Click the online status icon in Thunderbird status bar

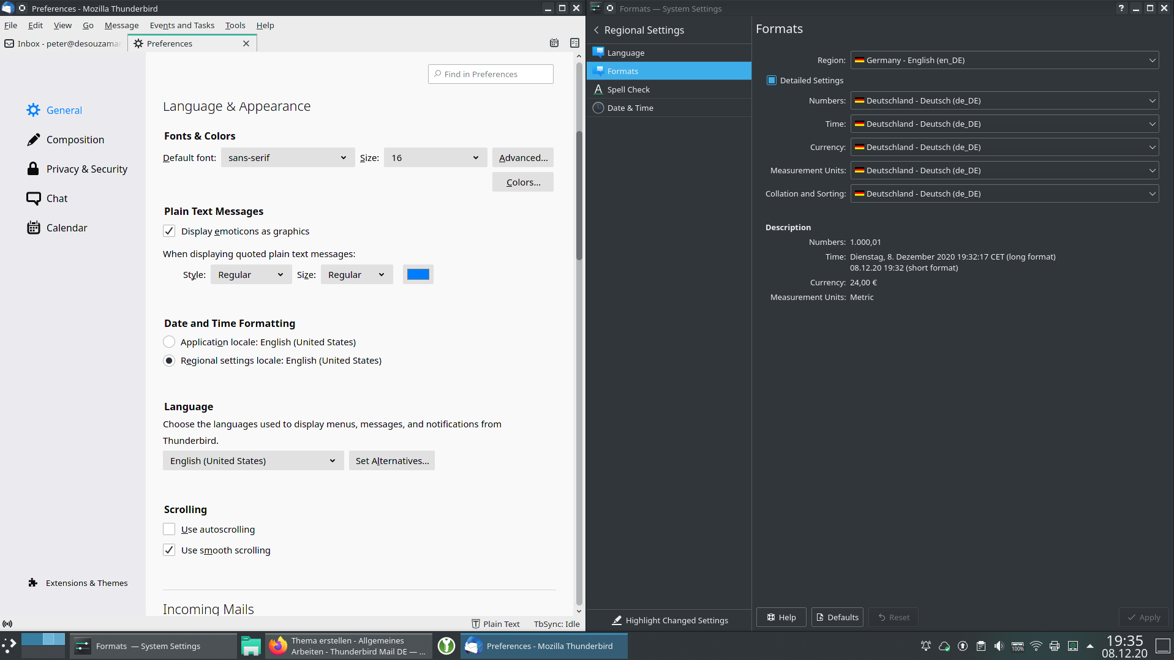pyautogui.click(x=7, y=624)
